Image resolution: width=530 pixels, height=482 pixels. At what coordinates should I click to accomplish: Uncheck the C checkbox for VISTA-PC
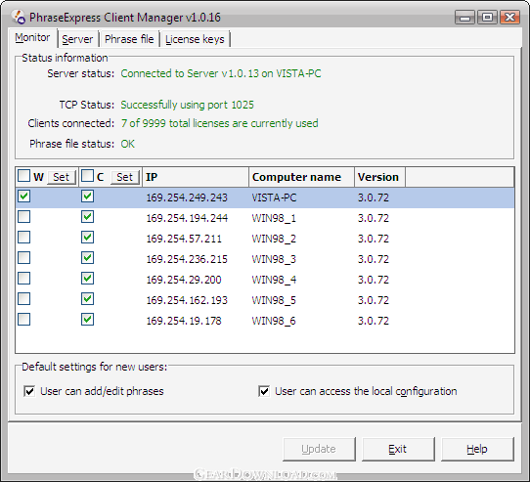pyautogui.click(x=88, y=197)
